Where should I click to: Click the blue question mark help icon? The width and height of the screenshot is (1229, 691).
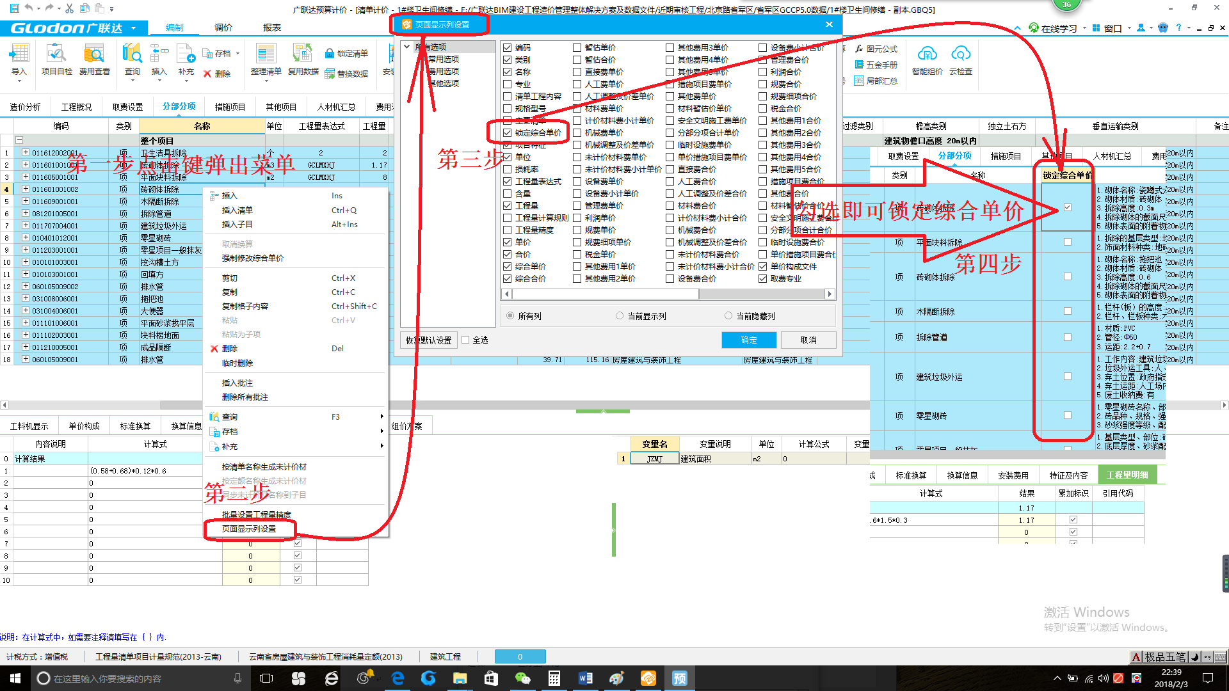coord(1180,28)
